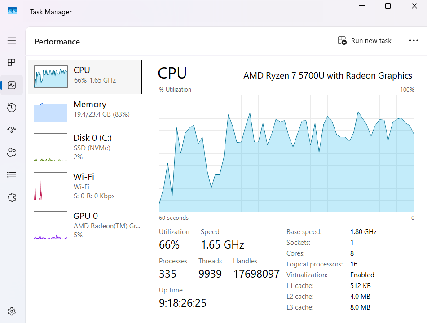The height and width of the screenshot is (323, 427).
Task: Open the Details list icon in sidebar
Action: (x=12, y=175)
